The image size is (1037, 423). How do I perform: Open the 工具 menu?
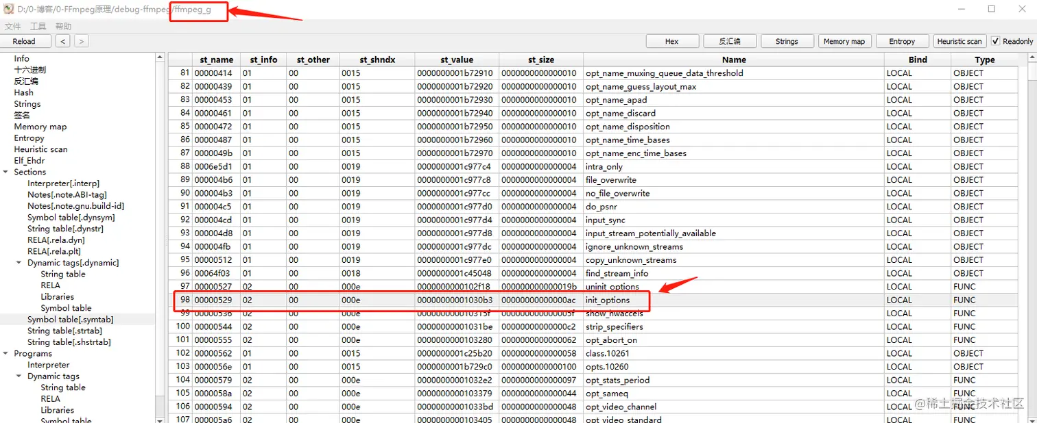pyautogui.click(x=38, y=26)
